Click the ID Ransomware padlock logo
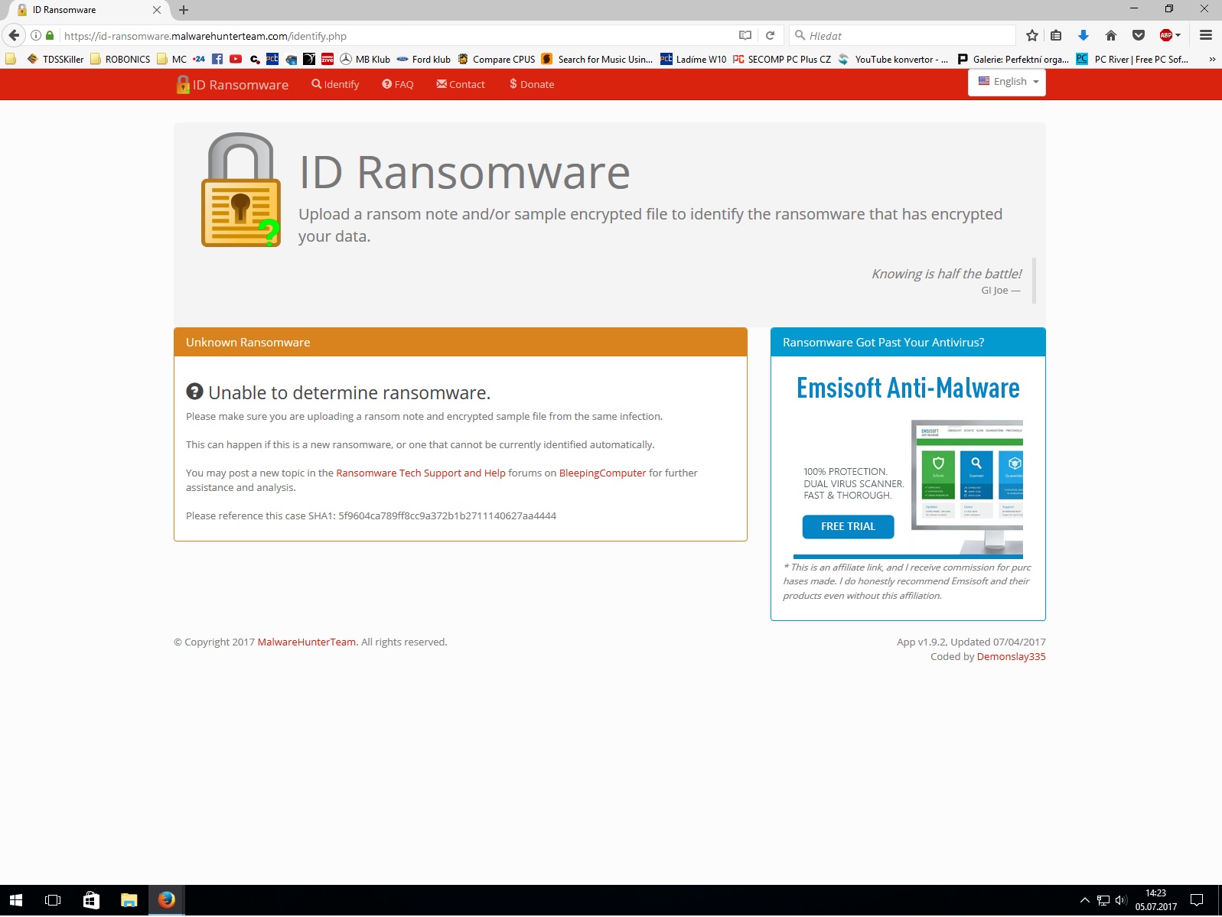The image size is (1222, 917). [241, 190]
